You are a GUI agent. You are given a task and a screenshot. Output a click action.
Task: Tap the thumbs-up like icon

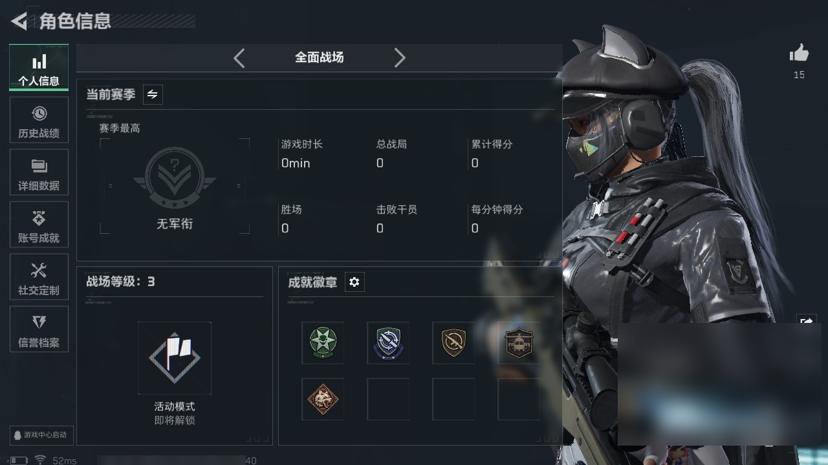[x=799, y=54]
